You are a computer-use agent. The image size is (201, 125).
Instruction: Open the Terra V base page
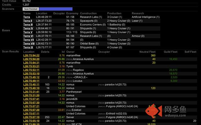point(28,32)
